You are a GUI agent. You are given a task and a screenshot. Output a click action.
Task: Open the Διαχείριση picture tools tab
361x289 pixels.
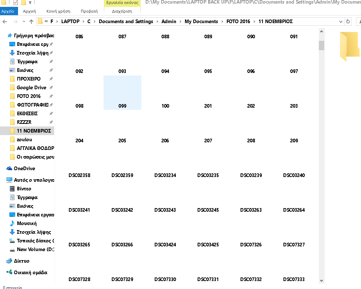pyautogui.click(x=122, y=11)
